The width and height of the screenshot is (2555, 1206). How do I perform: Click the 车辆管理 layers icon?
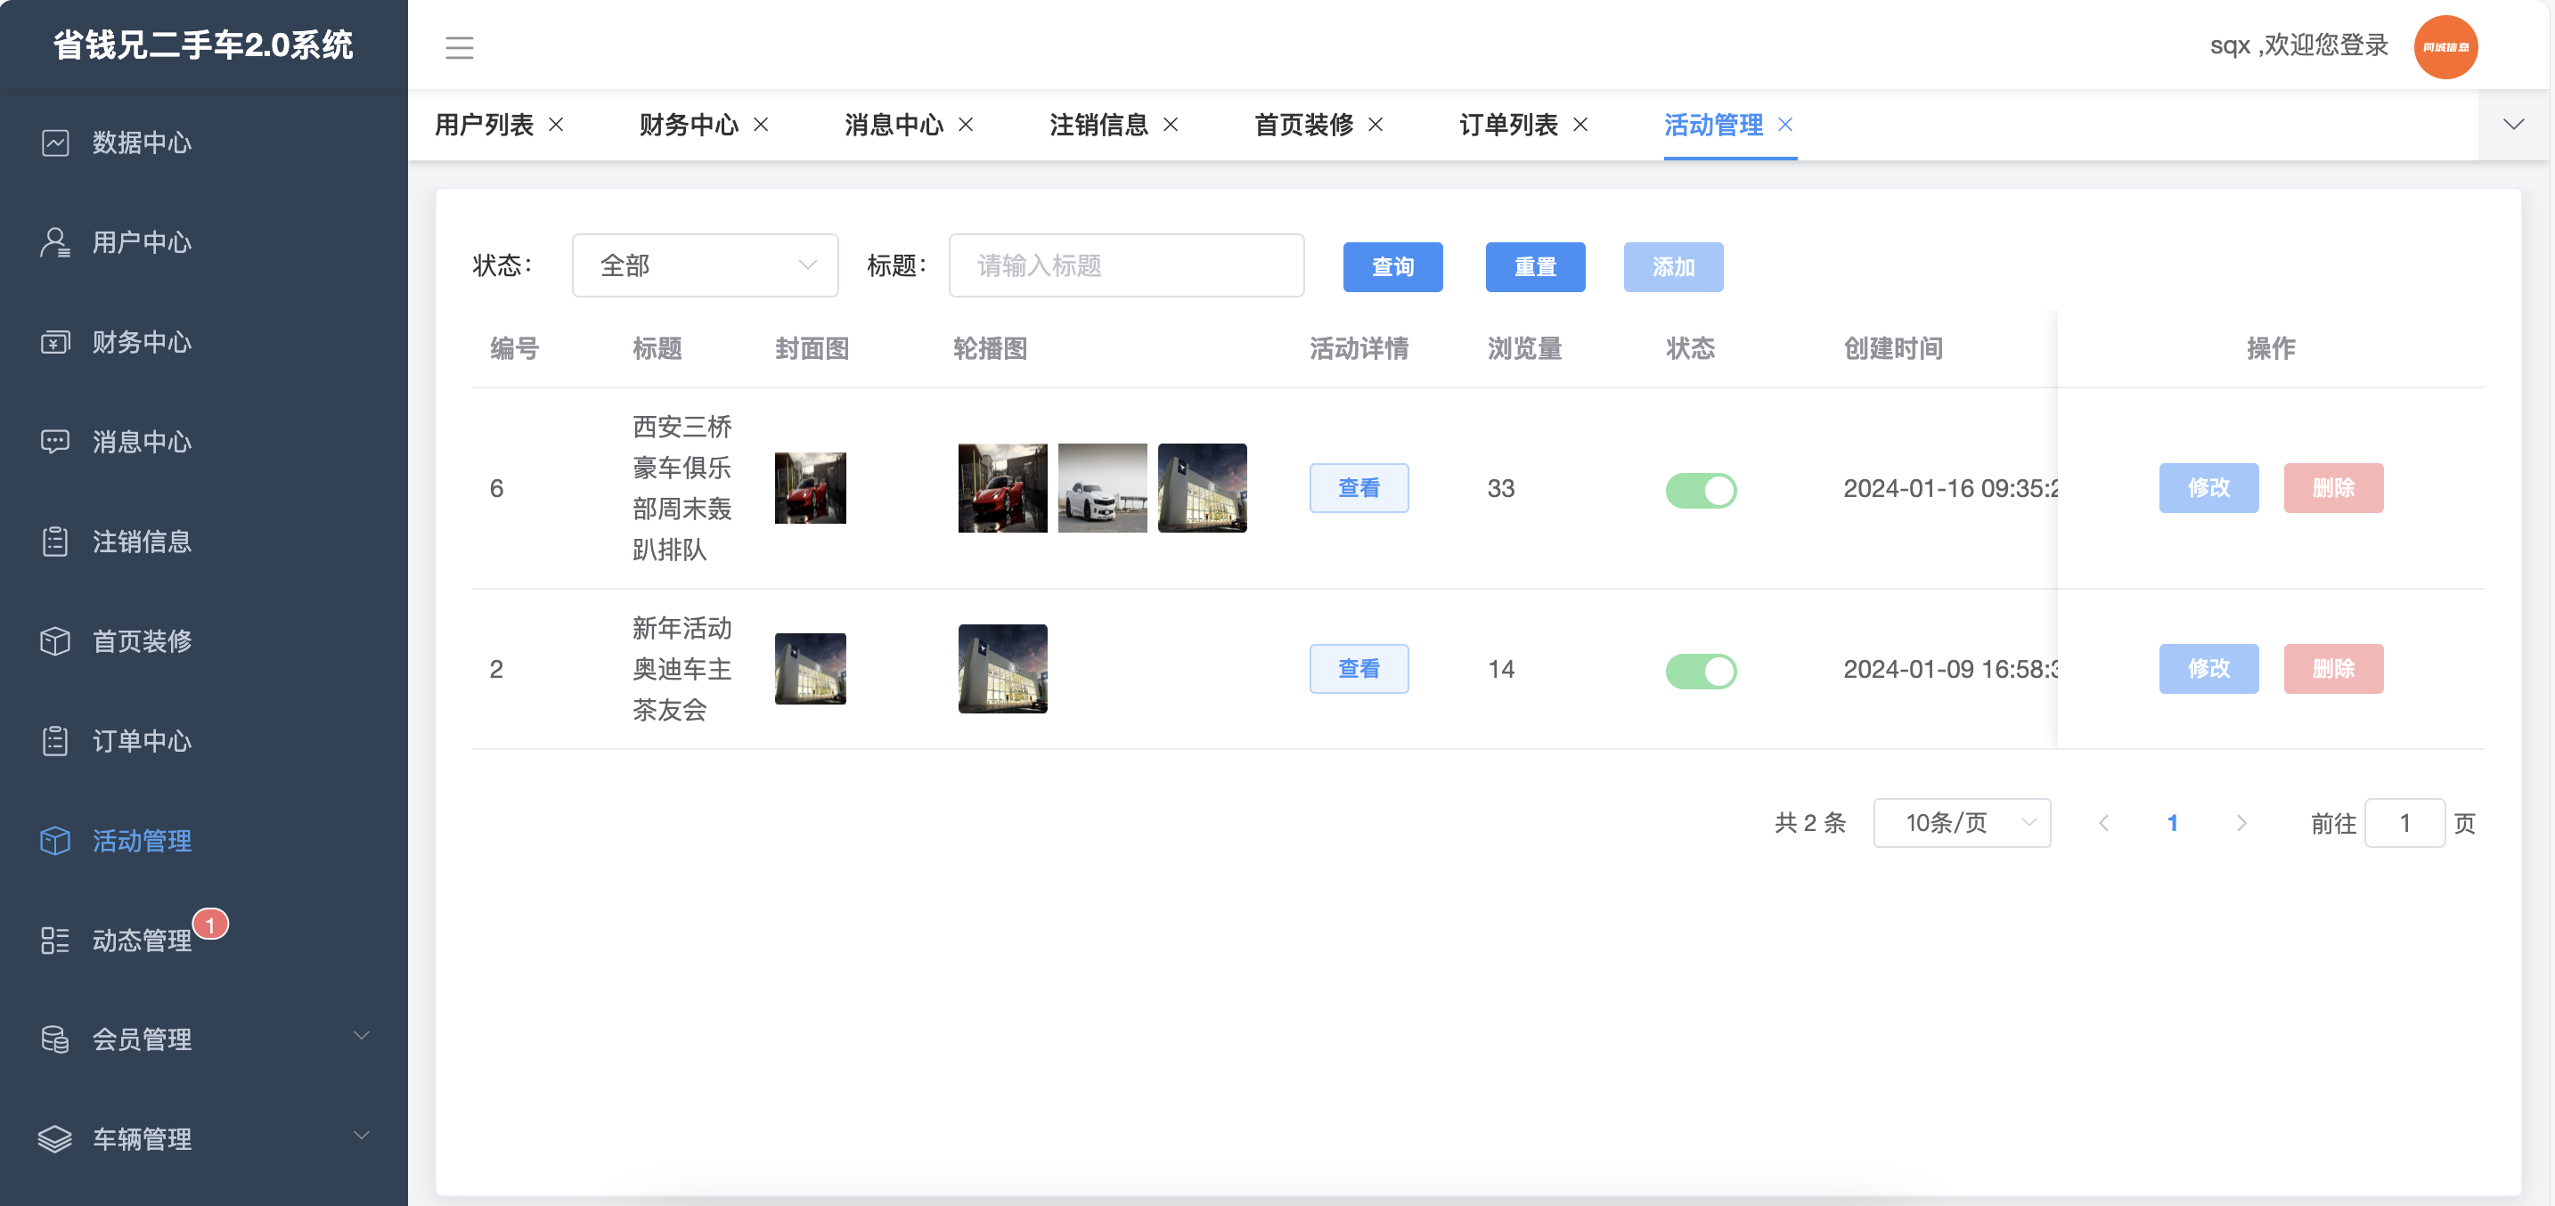[55, 1138]
